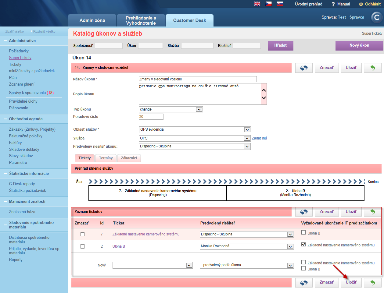The width and height of the screenshot is (384, 293).
Task: Click the green undo arrow at page bottom
Action: pos(373,282)
